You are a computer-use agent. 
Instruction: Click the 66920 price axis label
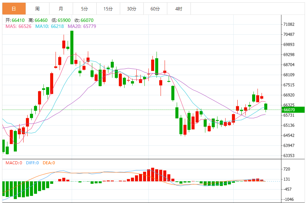coord(289,95)
